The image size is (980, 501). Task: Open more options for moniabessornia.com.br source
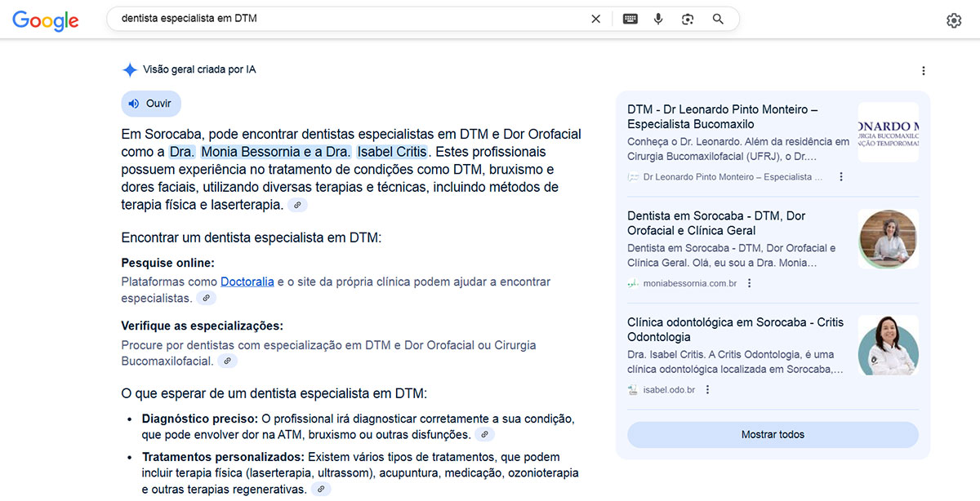coord(749,283)
